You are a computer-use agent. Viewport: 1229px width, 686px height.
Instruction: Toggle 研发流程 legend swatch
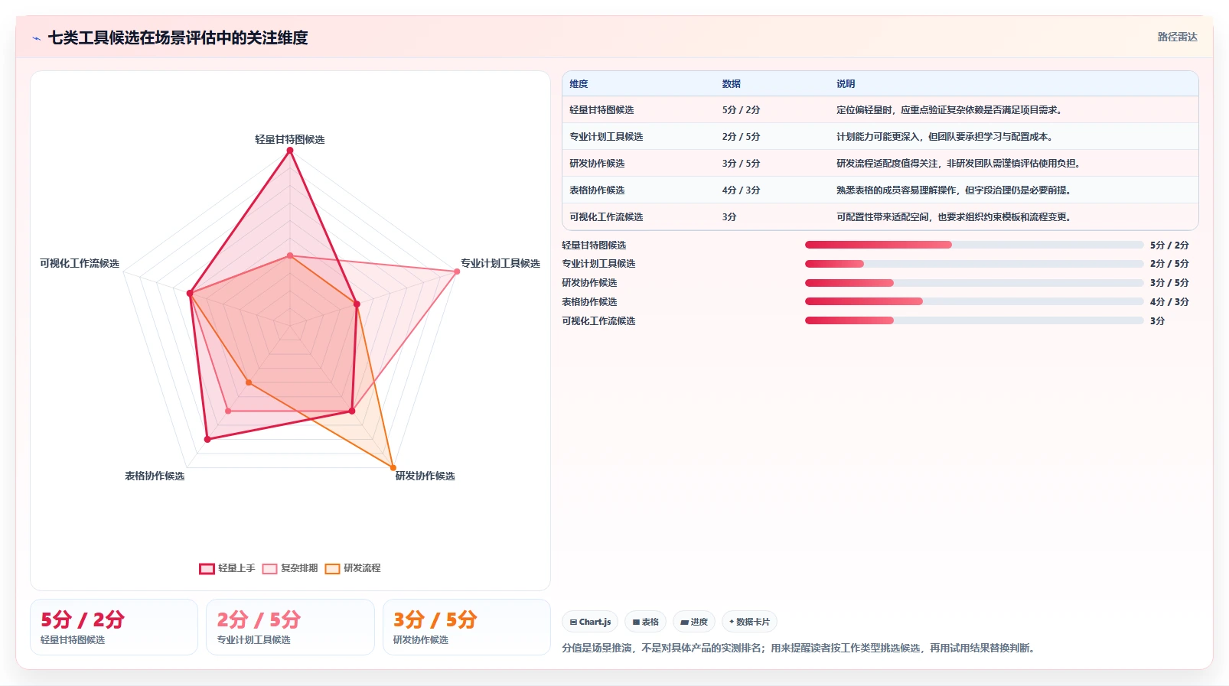click(332, 568)
